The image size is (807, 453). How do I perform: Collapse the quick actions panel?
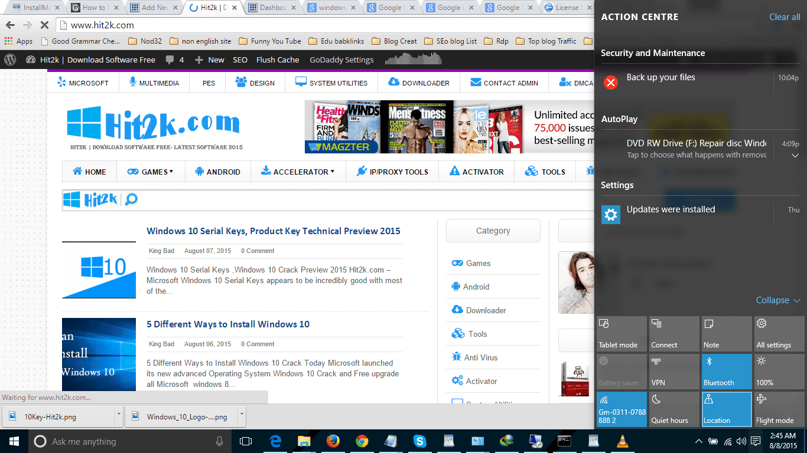[777, 300]
